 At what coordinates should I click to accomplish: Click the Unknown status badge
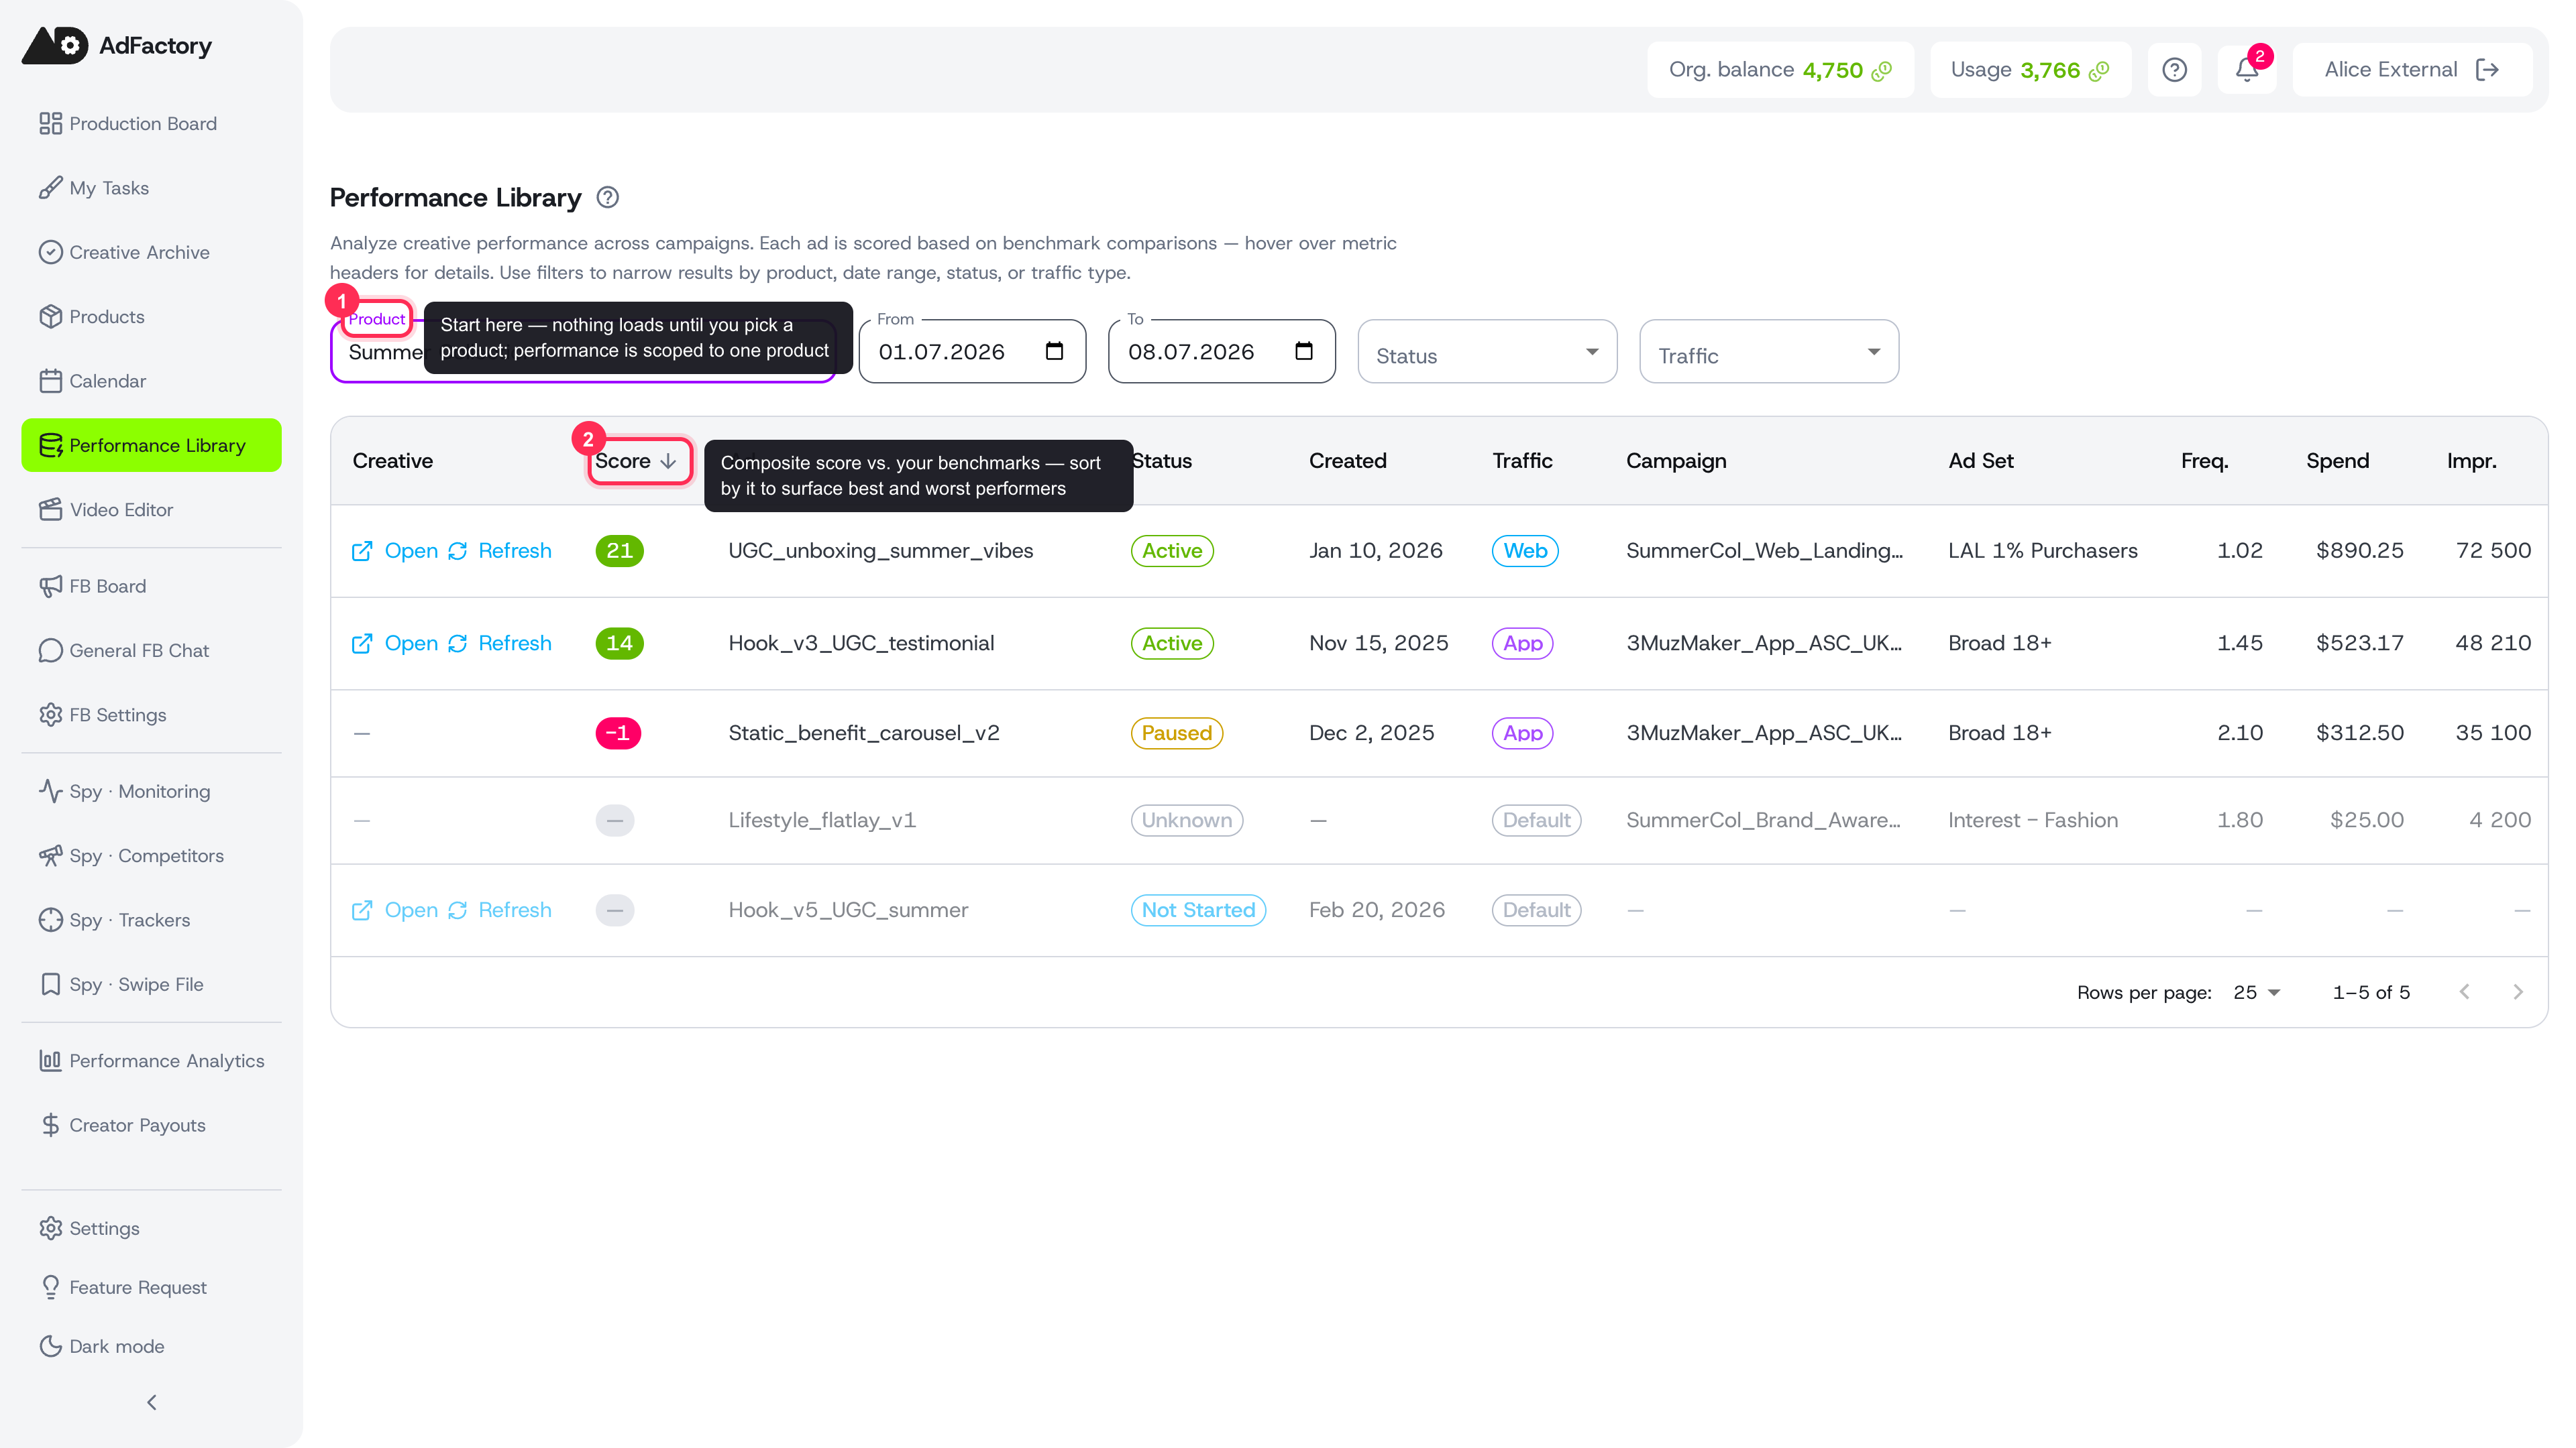click(1186, 821)
